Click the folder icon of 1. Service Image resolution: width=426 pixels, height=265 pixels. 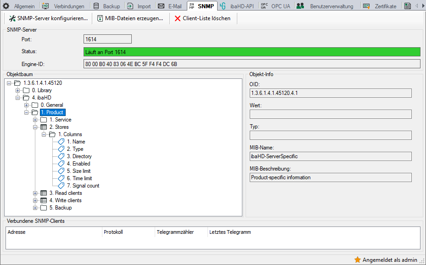44,120
